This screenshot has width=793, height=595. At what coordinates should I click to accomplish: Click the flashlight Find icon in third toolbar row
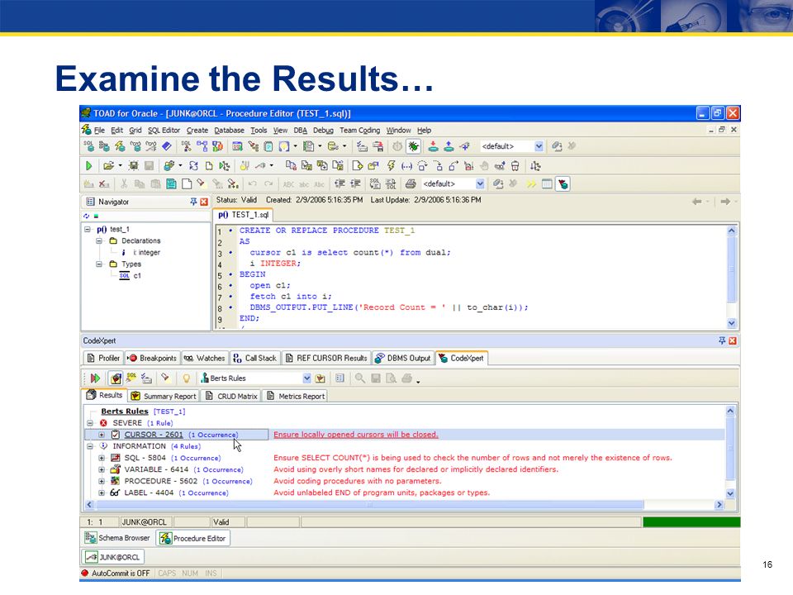pyautogui.click(x=202, y=184)
